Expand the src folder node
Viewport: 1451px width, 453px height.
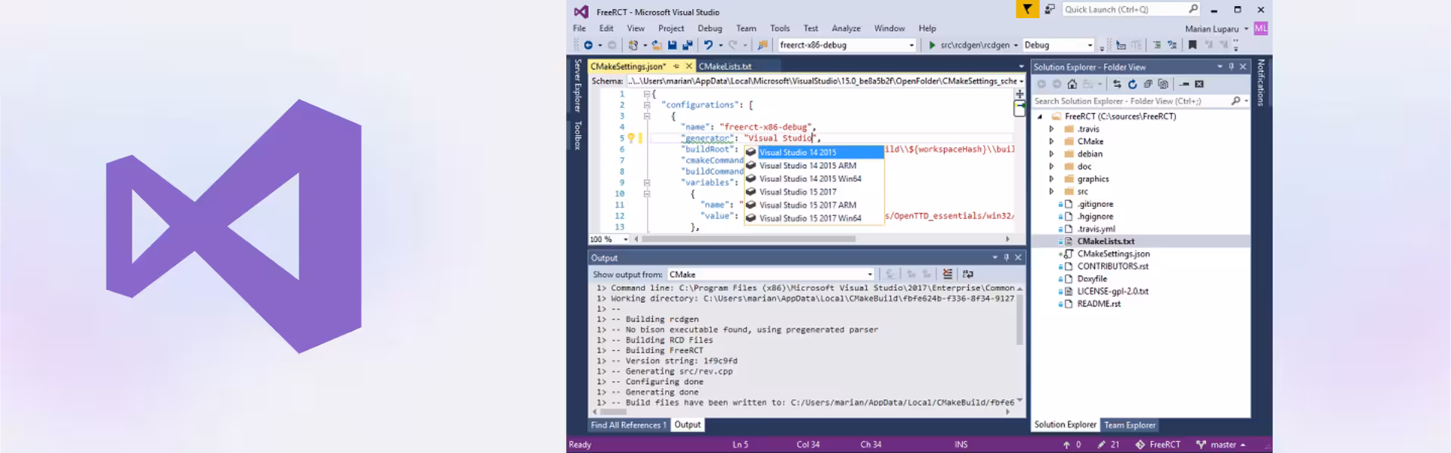click(x=1051, y=191)
